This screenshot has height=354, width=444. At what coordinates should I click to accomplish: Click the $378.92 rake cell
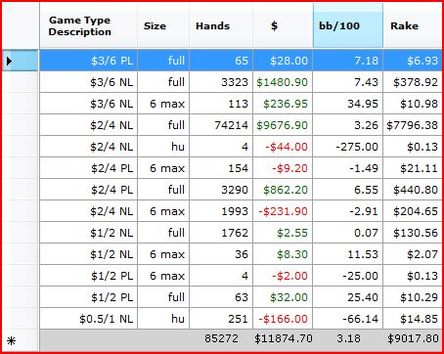(x=413, y=82)
